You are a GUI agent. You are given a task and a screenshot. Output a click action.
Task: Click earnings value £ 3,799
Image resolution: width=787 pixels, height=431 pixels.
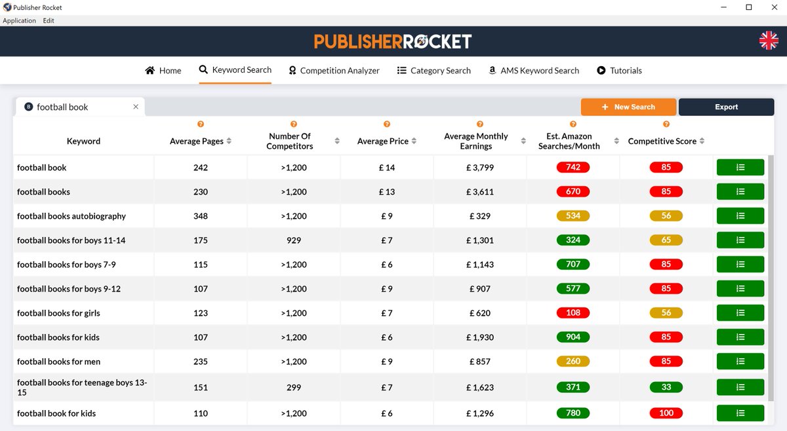(x=480, y=168)
